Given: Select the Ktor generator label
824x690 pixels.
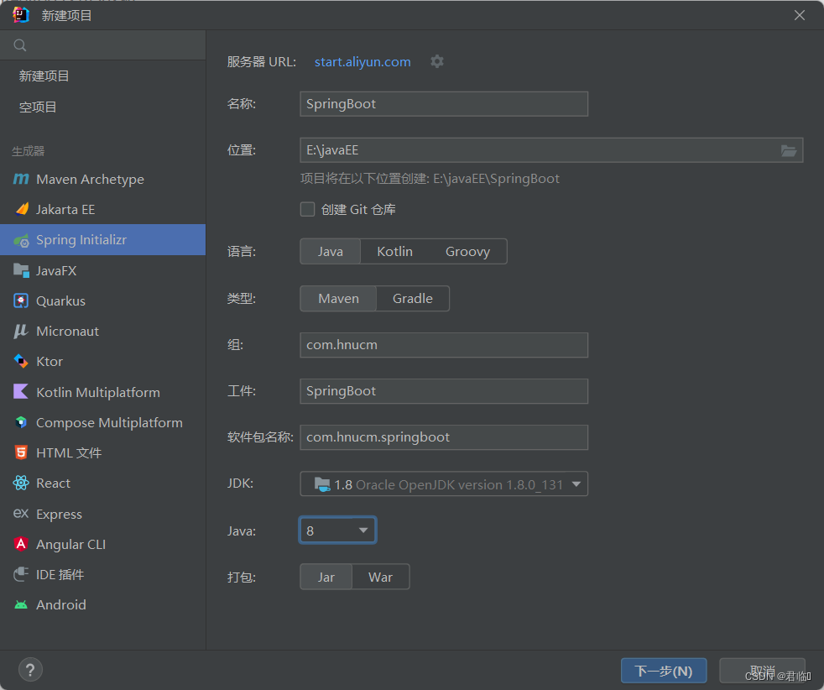Looking at the screenshot, I should [50, 362].
